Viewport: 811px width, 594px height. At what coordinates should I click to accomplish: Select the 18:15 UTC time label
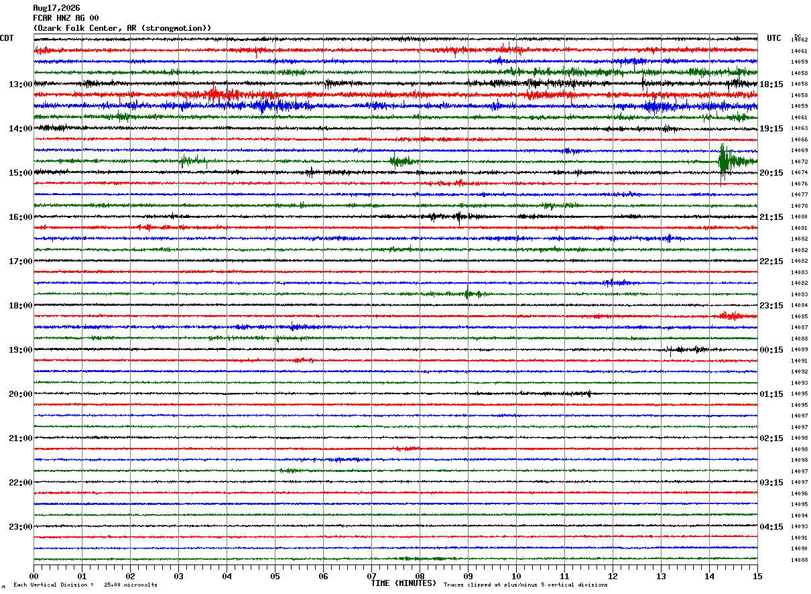[771, 84]
